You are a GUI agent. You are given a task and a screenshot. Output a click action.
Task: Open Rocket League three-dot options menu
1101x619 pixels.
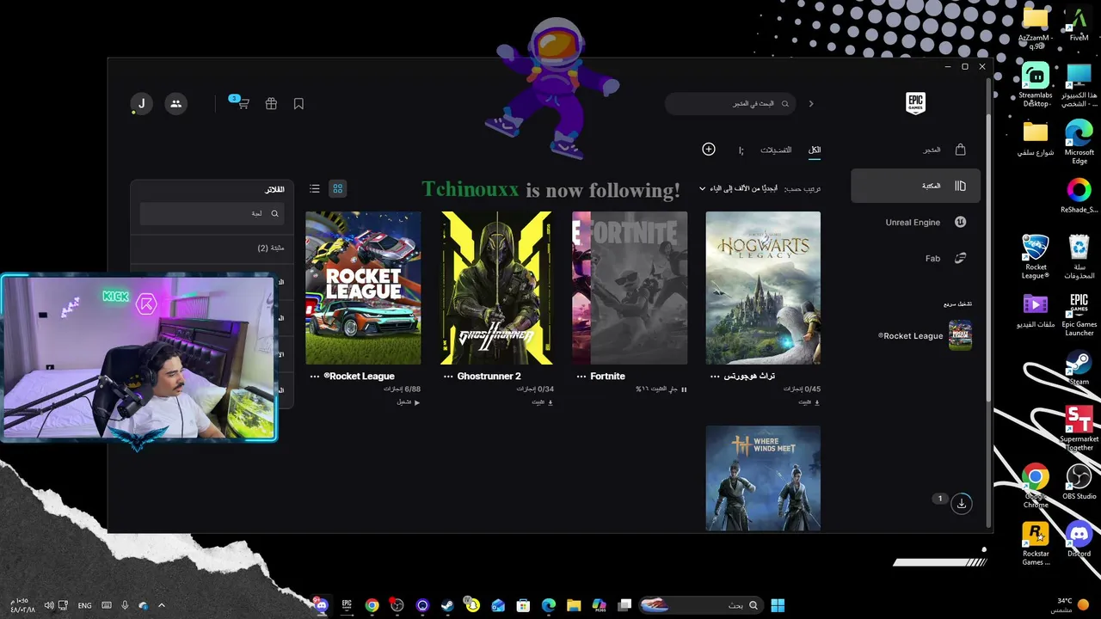315,377
